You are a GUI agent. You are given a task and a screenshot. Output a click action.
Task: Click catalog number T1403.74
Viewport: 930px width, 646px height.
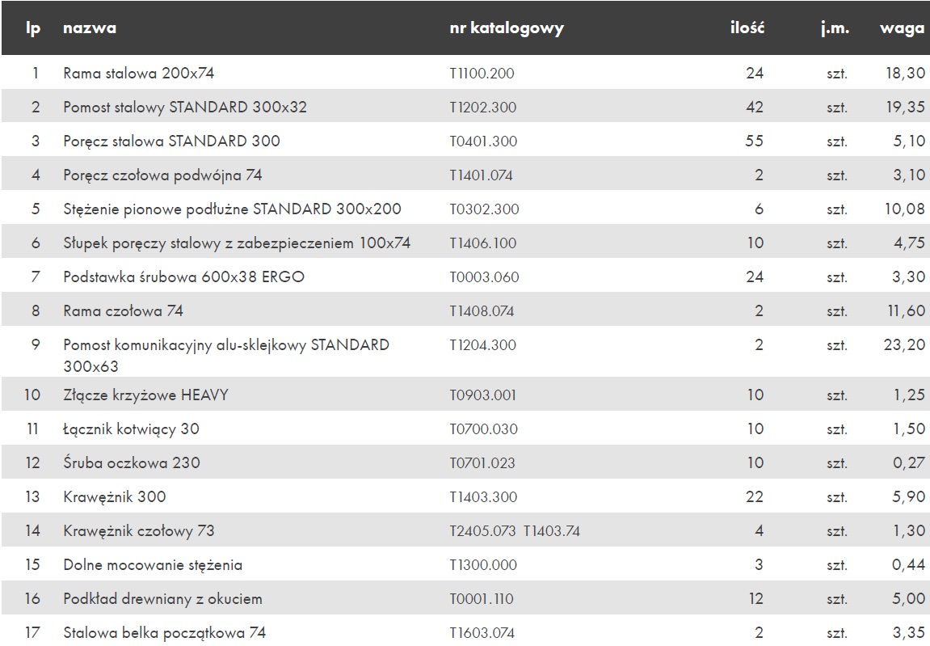click(x=552, y=531)
